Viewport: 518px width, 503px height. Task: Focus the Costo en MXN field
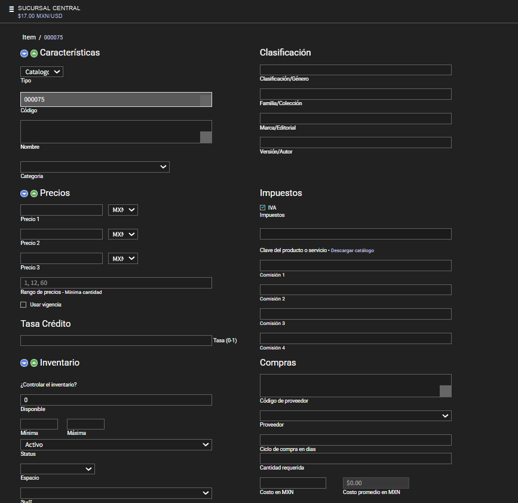point(293,483)
